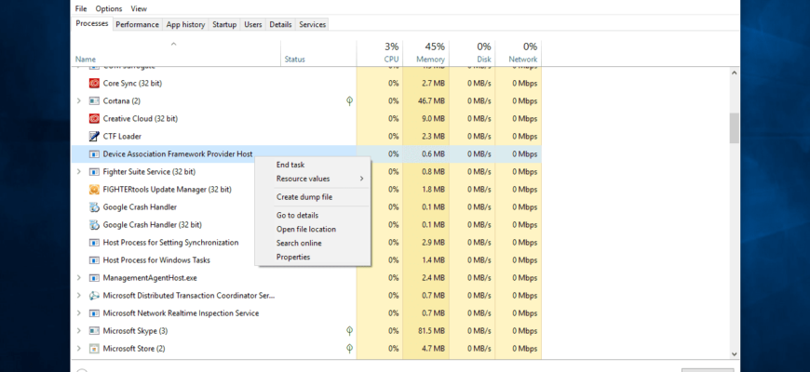This screenshot has width=810, height=372.
Task: Click the CTF Loader pen icon
Action: (x=94, y=136)
